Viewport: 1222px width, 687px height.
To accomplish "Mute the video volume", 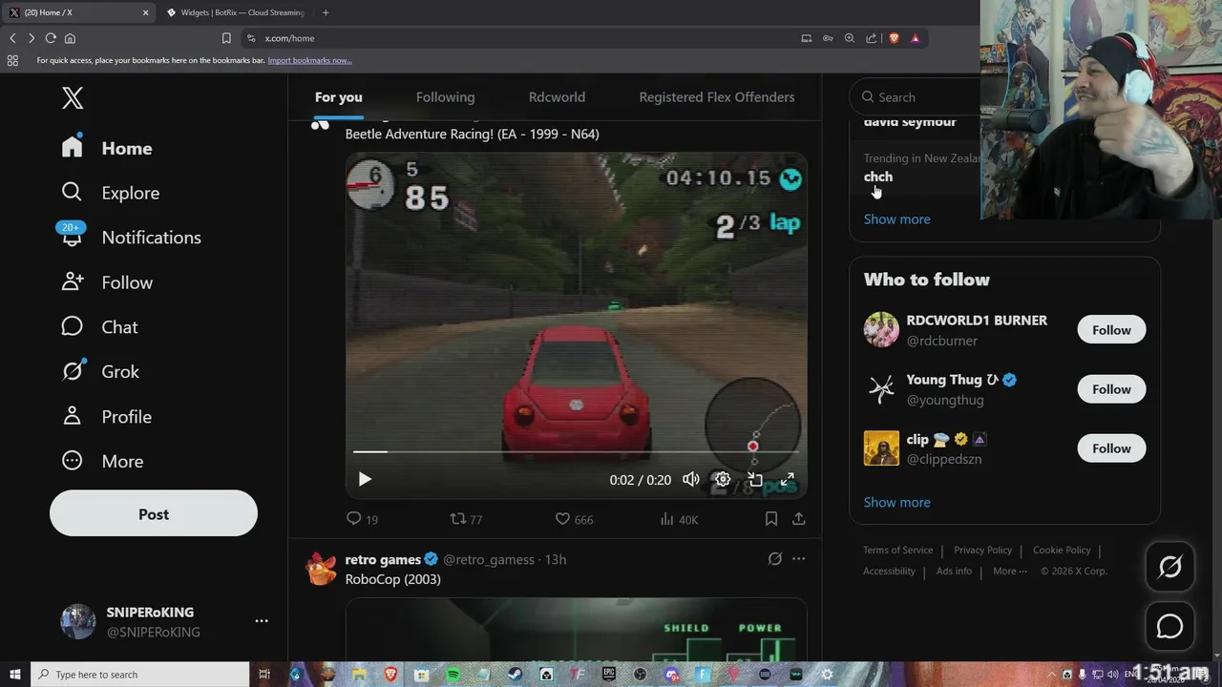I will pyautogui.click(x=690, y=480).
